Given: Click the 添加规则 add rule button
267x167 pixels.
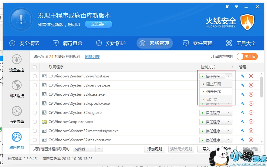Looking at the screenshot, I should point(154,149).
